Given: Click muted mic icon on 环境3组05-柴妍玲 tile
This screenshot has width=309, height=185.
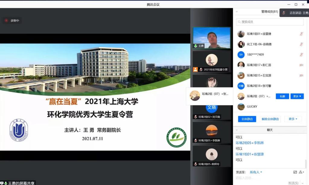Looking at the screenshot, I should pos(196,164).
